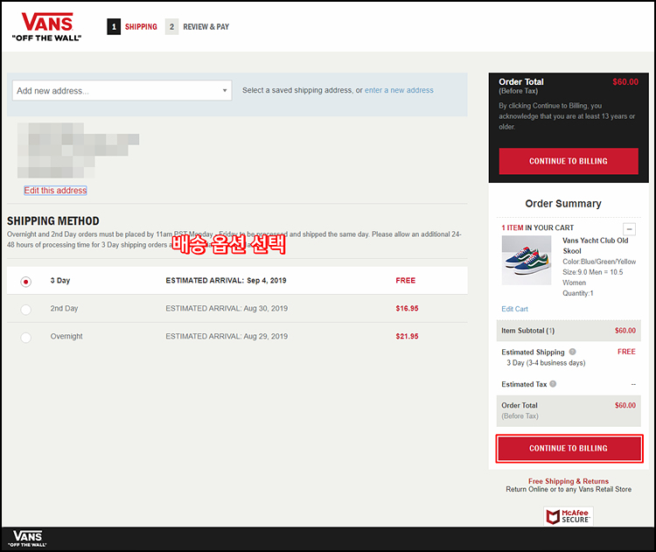The width and height of the screenshot is (656, 552).
Task: Click the $16.95 2nd Day price
Action: point(407,309)
